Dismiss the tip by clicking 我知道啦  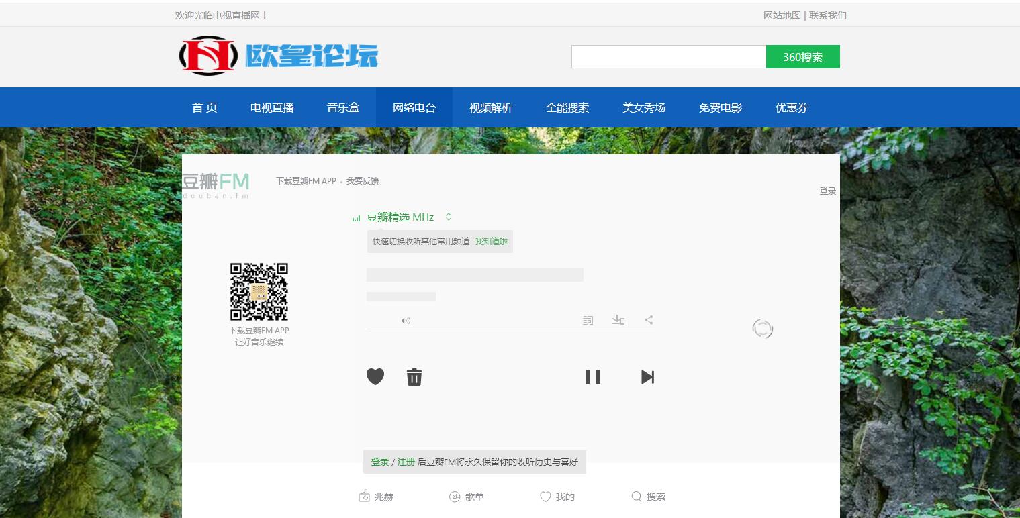[x=492, y=241]
